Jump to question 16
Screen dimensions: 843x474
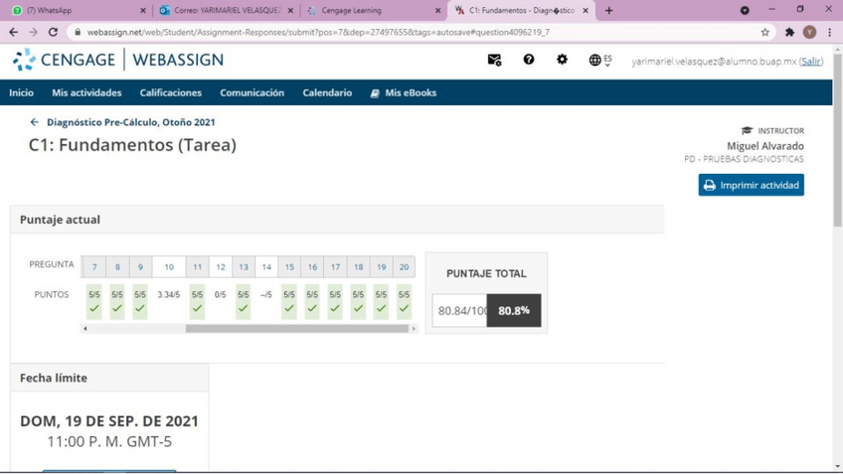click(312, 267)
